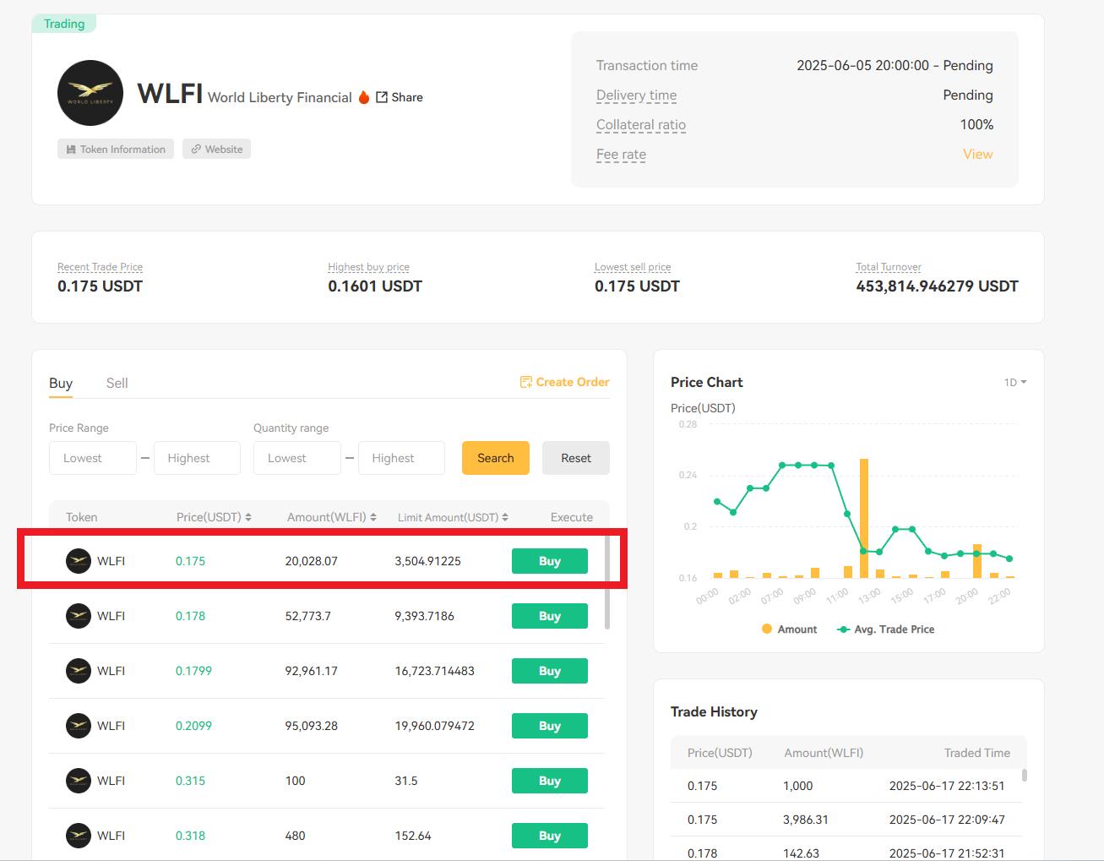This screenshot has width=1104, height=861.
Task: Click the Trading status badge
Action: click(x=64, y=24)
